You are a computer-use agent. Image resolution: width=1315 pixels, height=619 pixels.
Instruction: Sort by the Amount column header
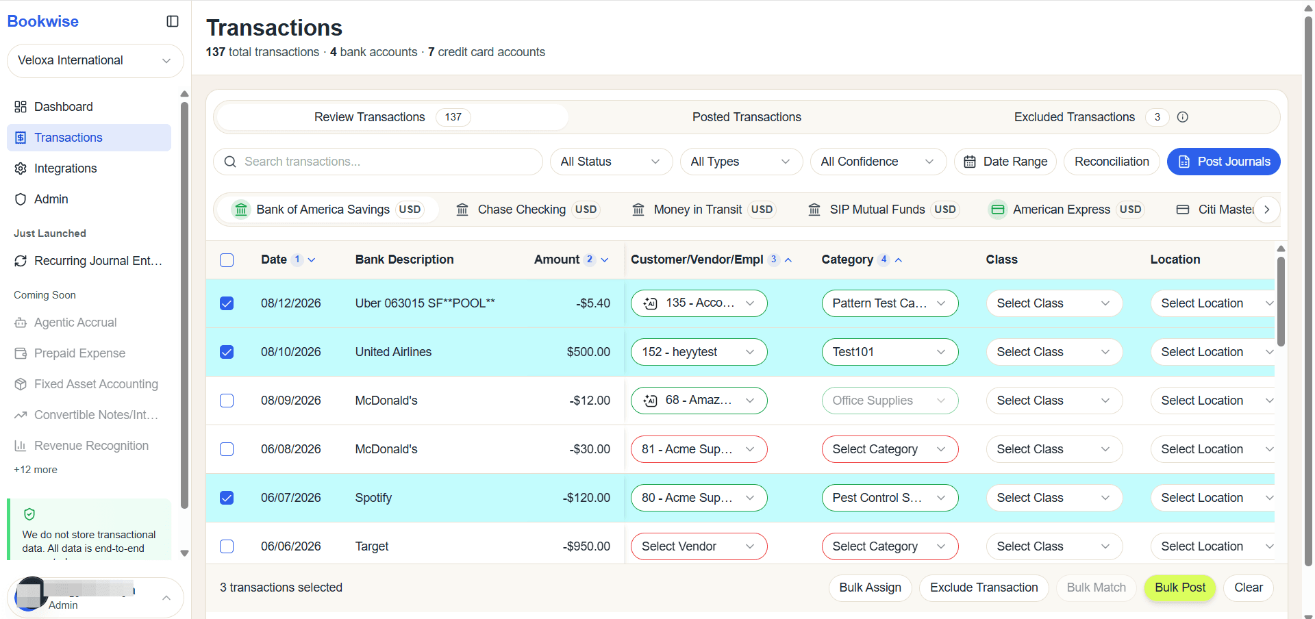pyautogui.click(x=571, y=260)
